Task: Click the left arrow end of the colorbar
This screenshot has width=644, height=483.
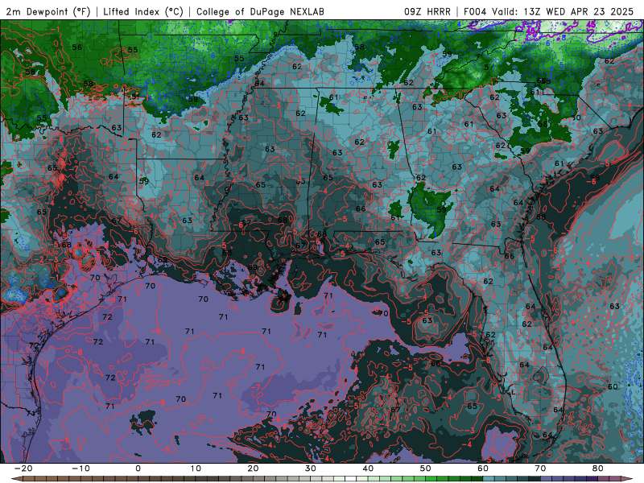Action: (x=17, y=479)
